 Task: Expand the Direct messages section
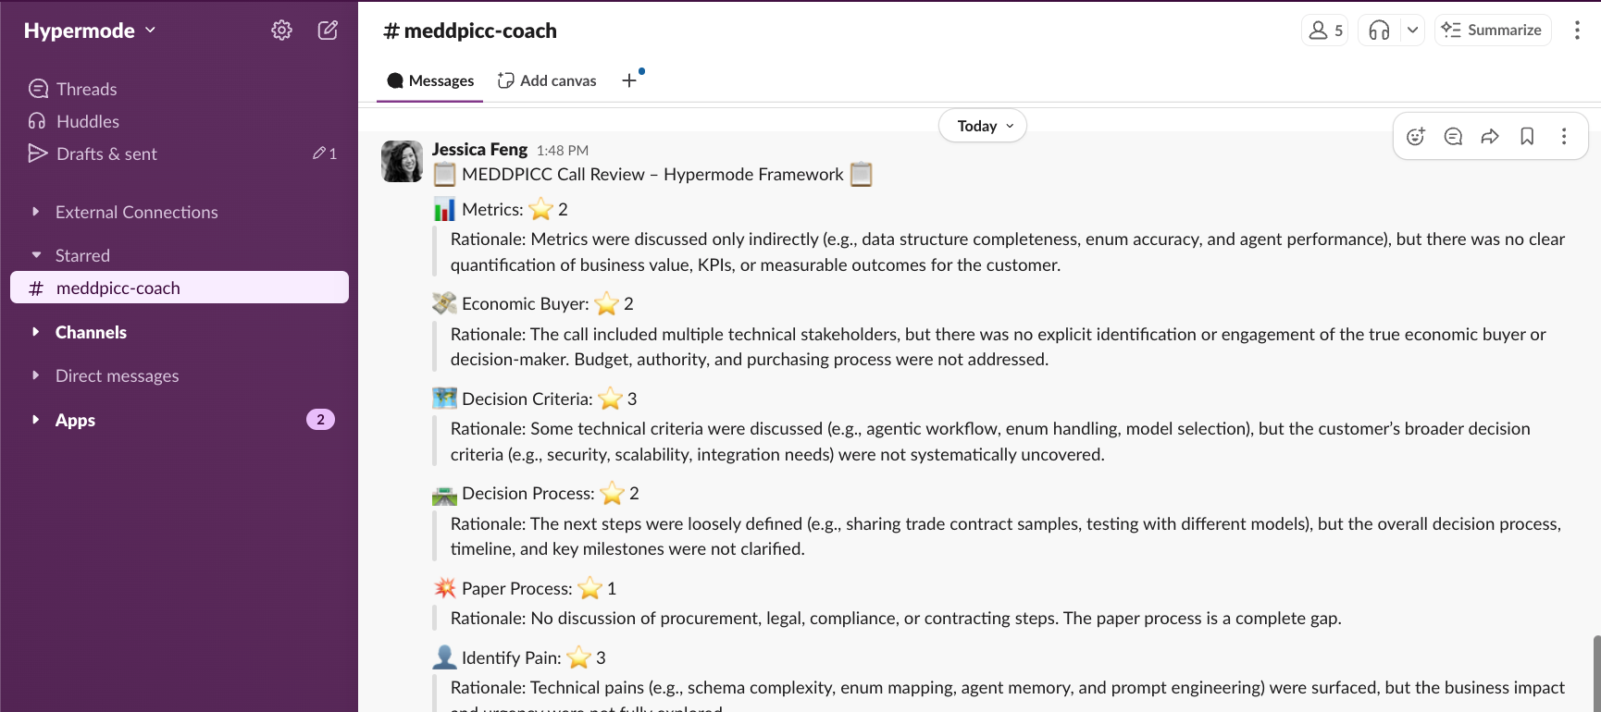pos(36,375)
